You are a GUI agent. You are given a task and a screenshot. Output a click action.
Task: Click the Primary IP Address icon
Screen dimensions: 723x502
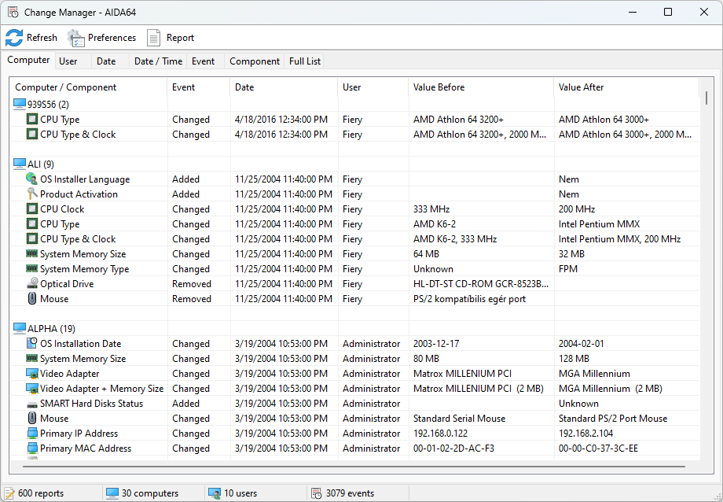pyautogui.click(x=32, y=434)
